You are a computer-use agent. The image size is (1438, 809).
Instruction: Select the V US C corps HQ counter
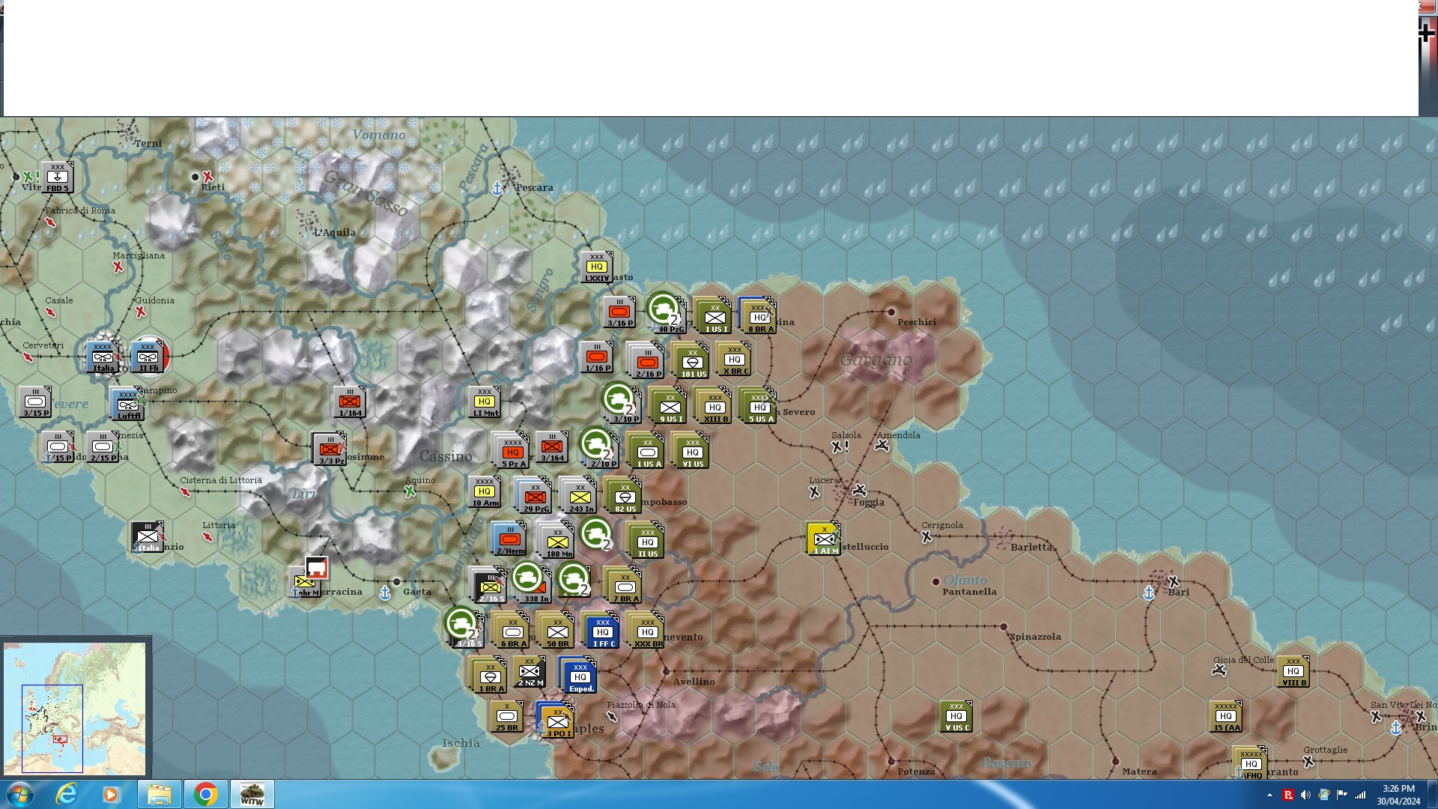pyautogui.click(x=956, y=716)
